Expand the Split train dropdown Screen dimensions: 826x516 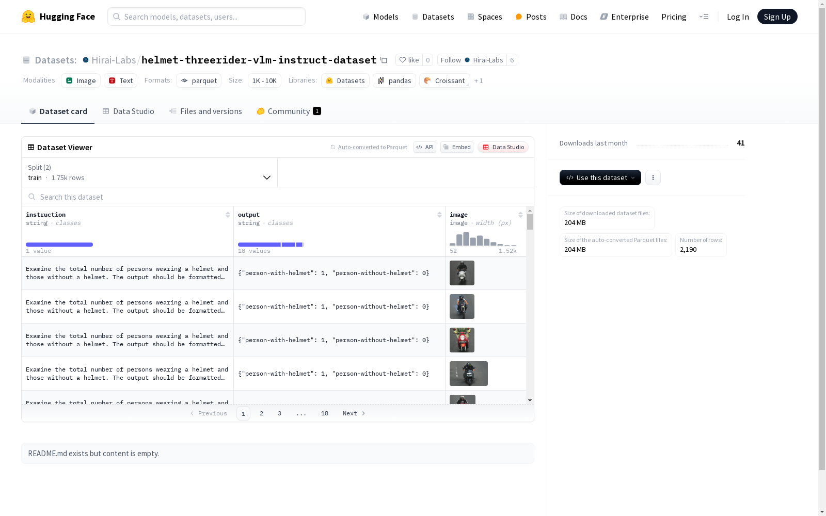(150, 172)
